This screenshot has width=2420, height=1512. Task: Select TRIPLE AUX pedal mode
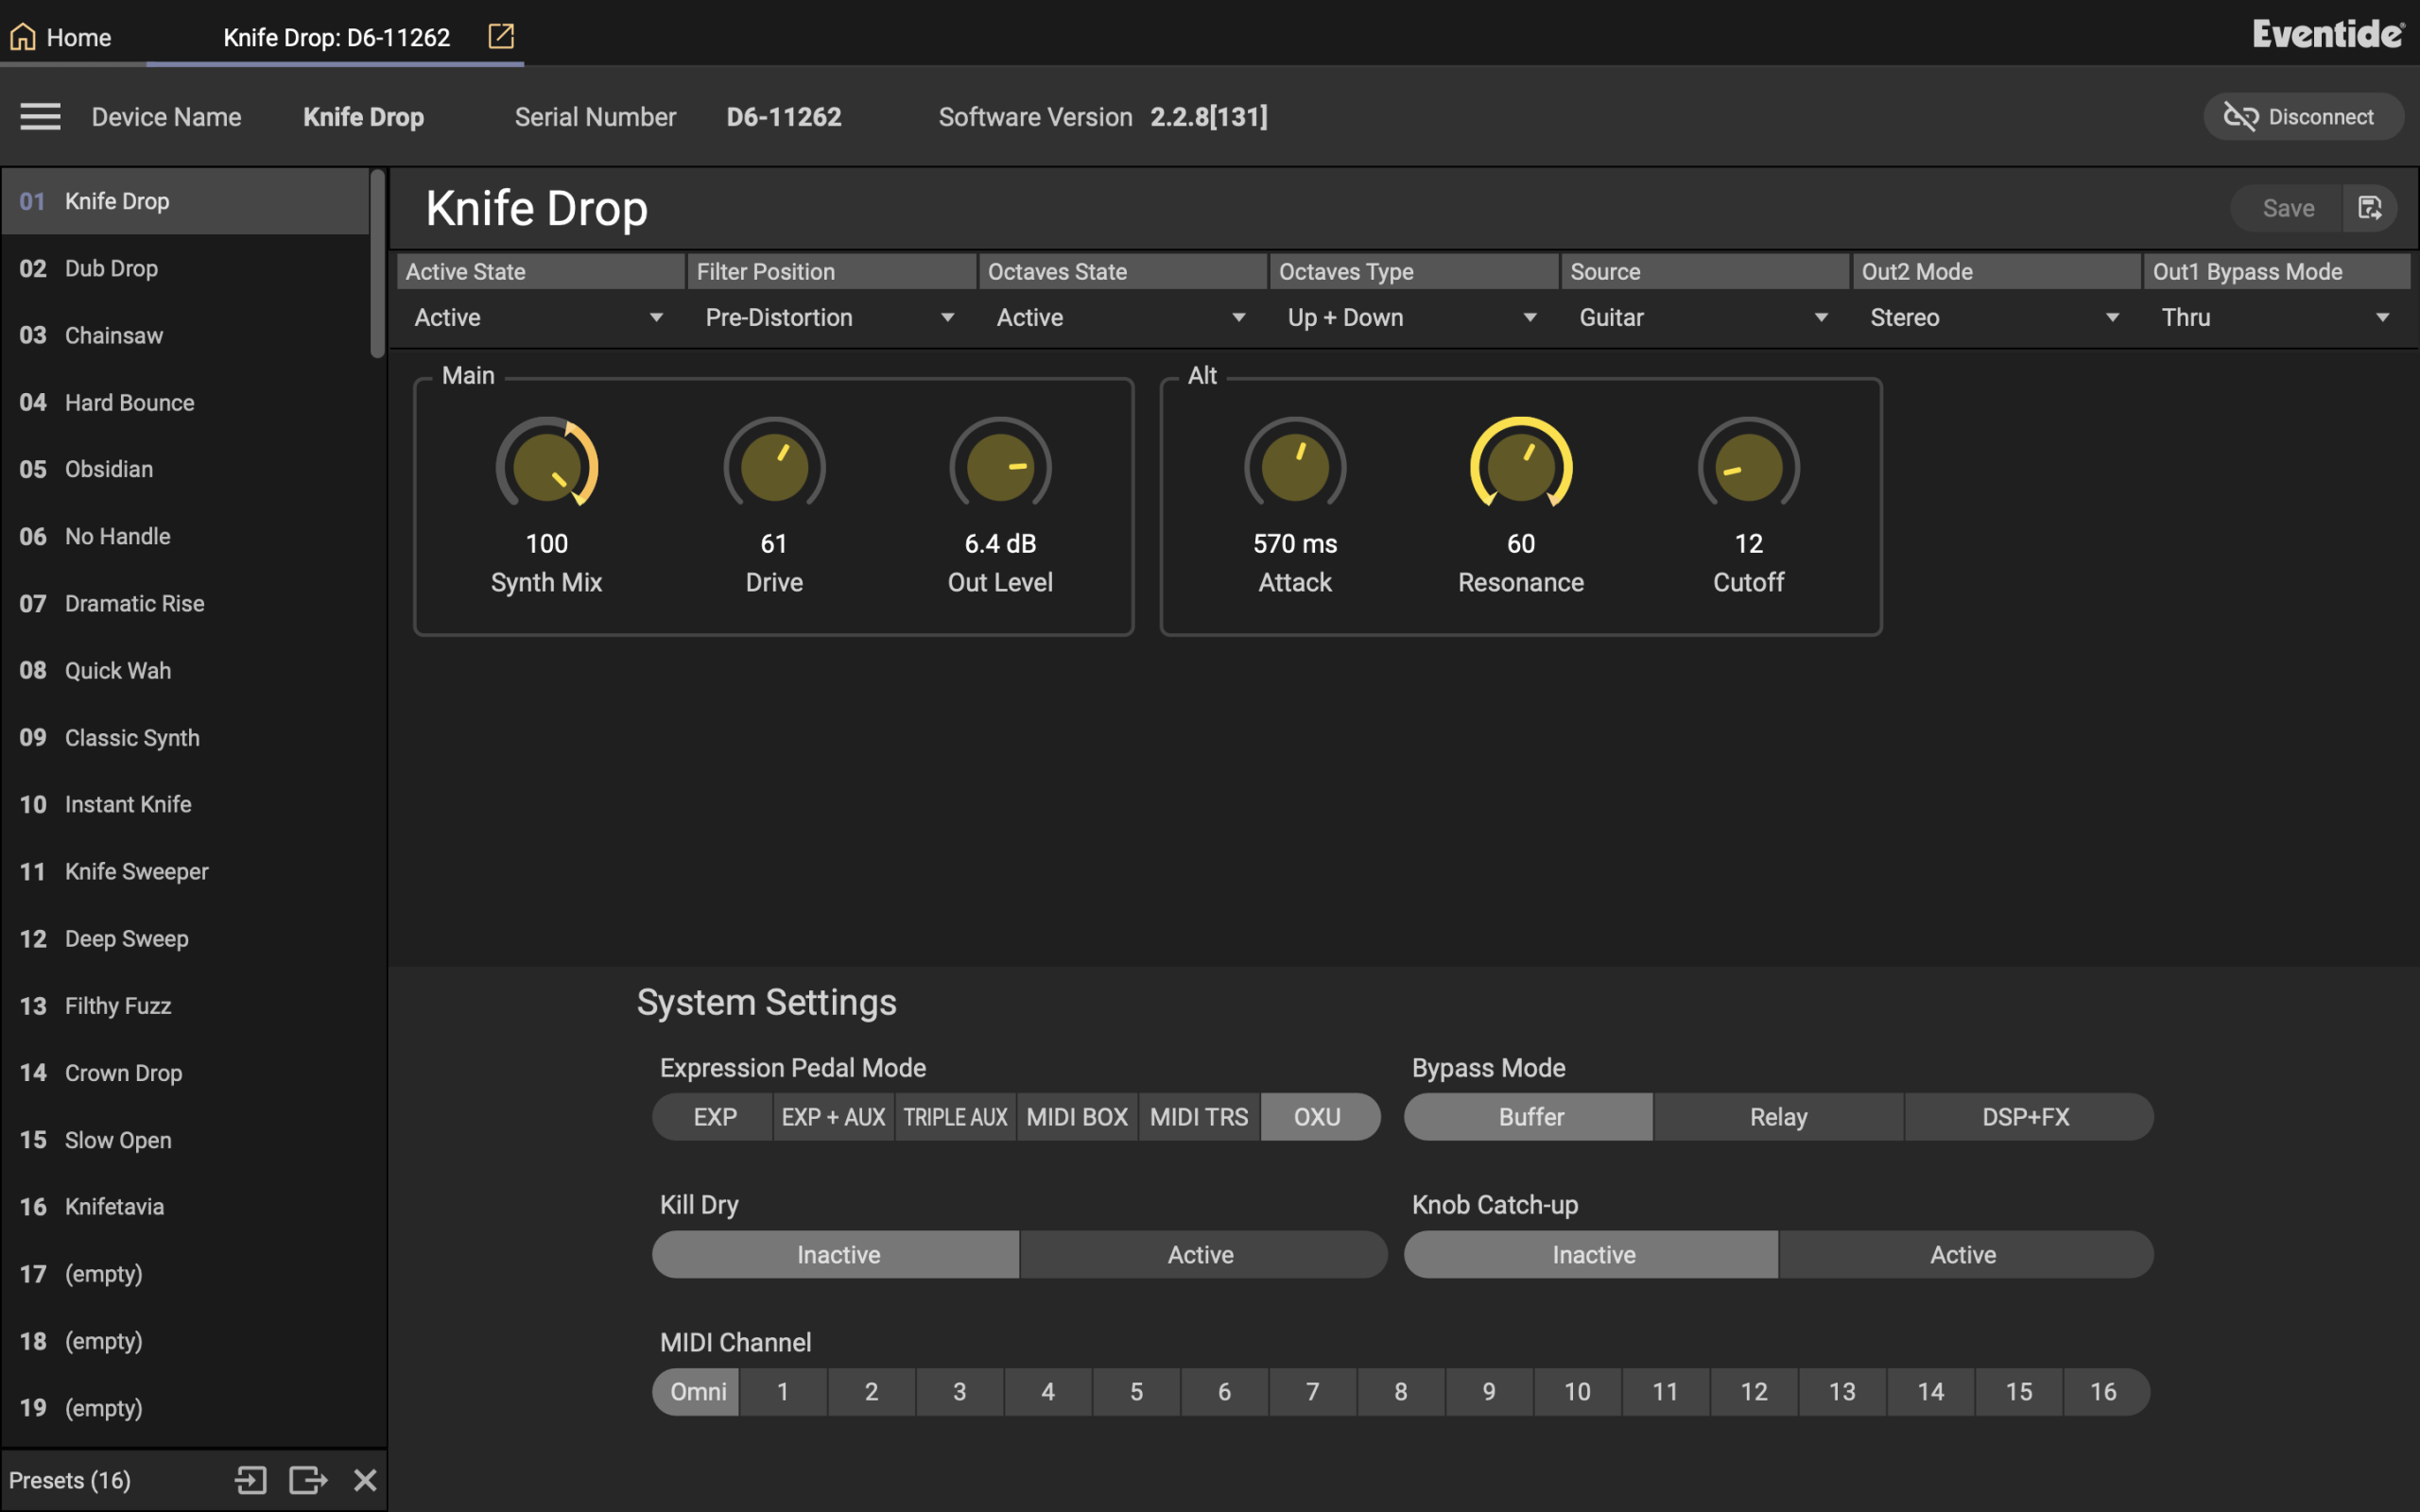tap(955, 1117)
